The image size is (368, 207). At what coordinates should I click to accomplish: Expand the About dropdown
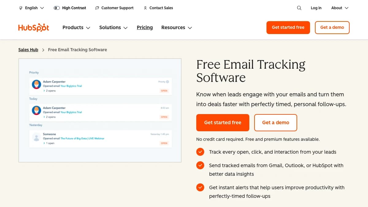(340, 8)
